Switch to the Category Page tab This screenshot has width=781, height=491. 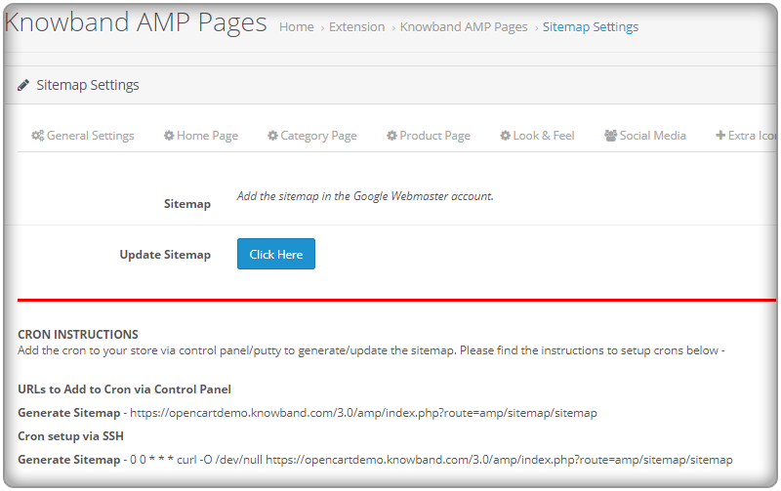(312, 136)
